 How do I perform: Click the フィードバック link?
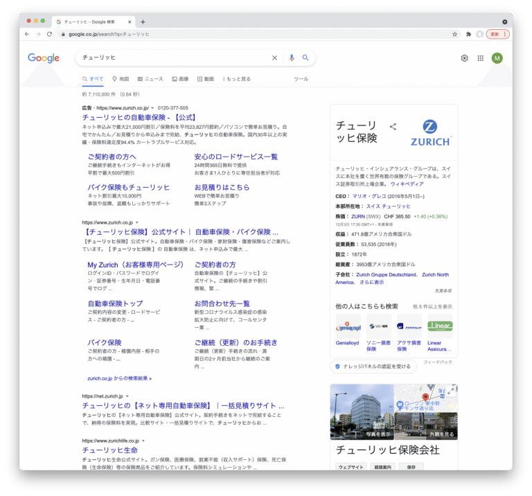438,362
